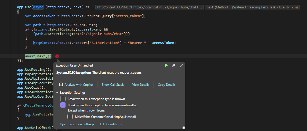Click the green Continue play icon

[x=166, y=65]
